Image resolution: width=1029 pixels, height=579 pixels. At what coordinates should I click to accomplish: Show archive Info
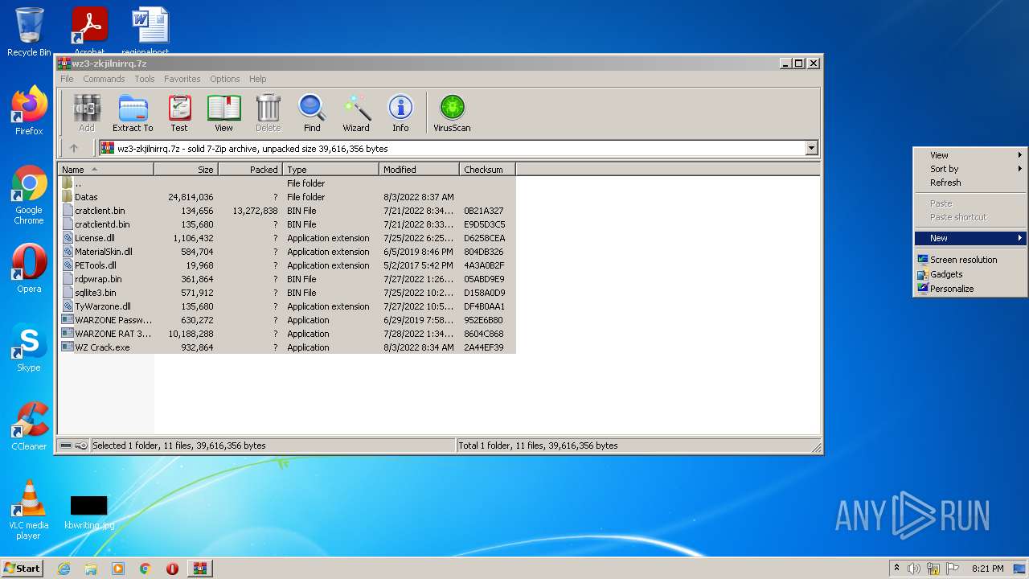coord(400,113)
